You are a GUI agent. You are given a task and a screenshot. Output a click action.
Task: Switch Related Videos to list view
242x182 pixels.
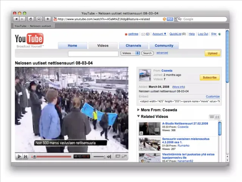pyautogui.click(x=212, y=117)
